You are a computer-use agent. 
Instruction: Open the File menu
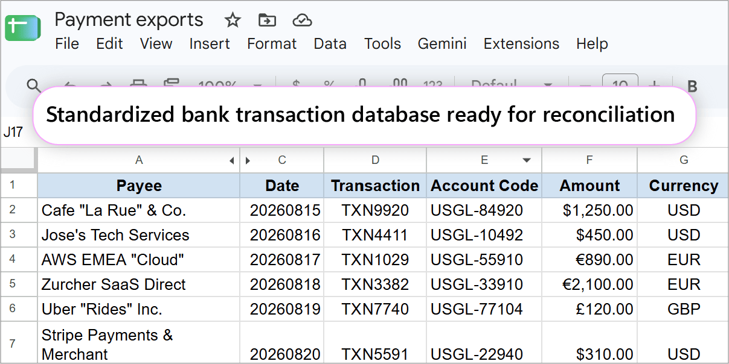pyautogui.click(x=67, y=44)
